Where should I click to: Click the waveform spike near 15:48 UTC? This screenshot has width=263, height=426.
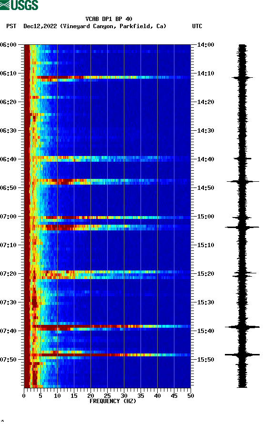242,354
